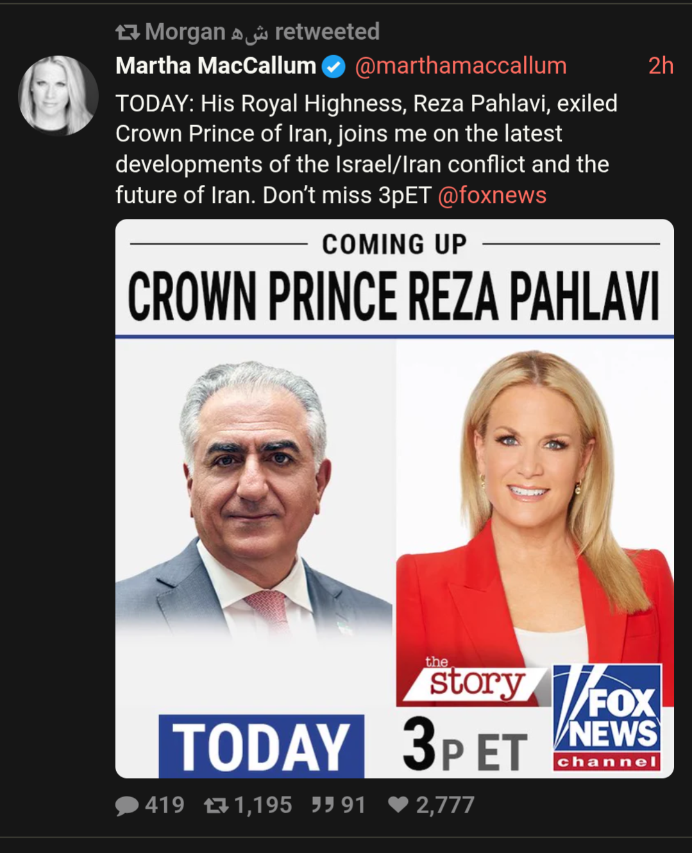Click the 91 quotes count

[x=353, y=805]
